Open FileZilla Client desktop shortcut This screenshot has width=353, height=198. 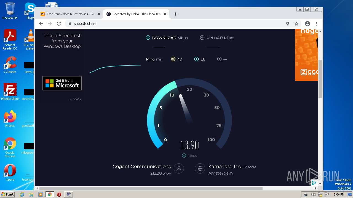pos(10,92)
